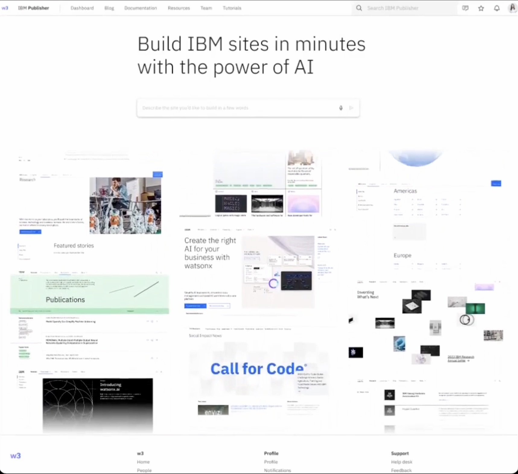This screenshot has height=474, width=518.
Task: Open the notifications bell icon
Action: click(x=497, y=8)
